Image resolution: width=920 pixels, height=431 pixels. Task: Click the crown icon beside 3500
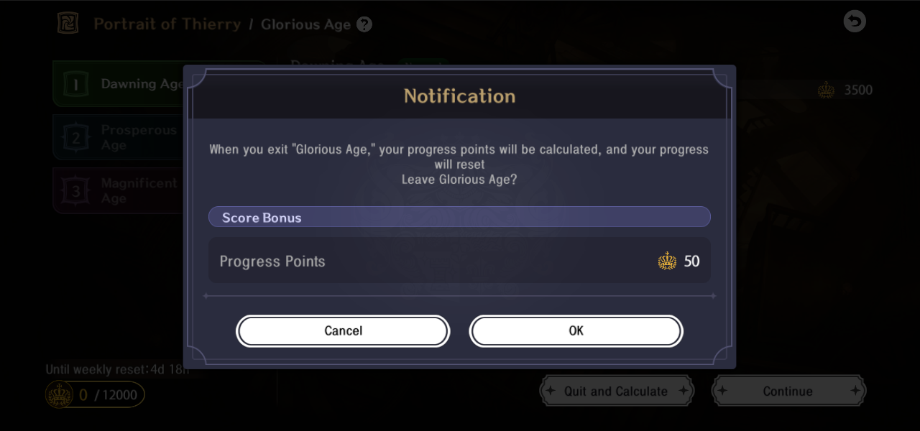[827, 91]
